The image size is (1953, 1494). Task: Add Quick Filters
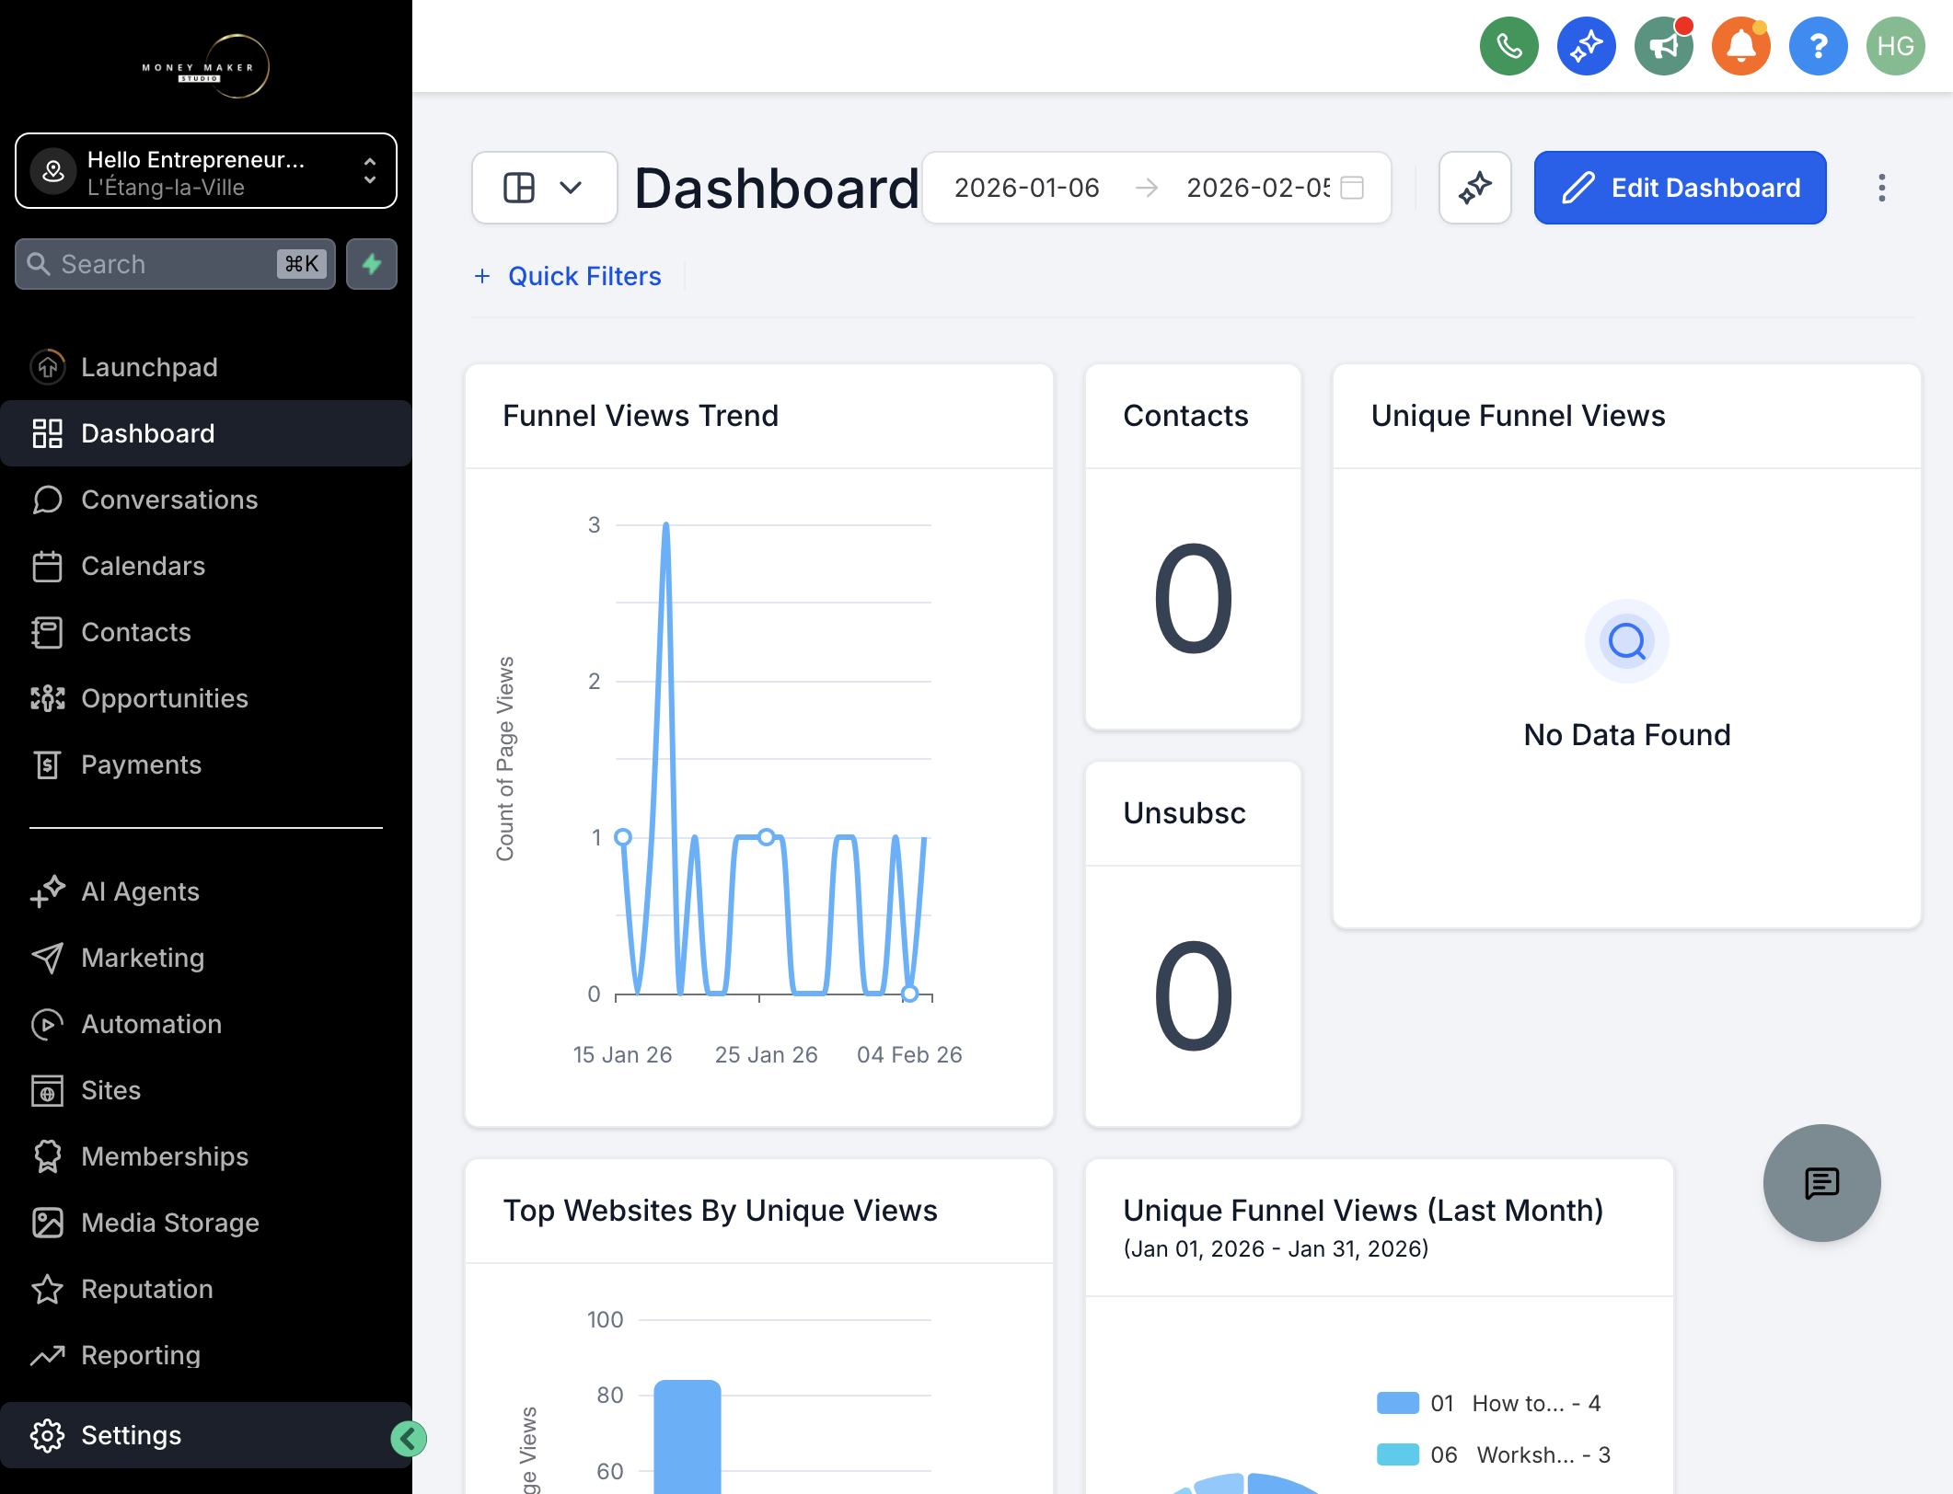point(567,276)
